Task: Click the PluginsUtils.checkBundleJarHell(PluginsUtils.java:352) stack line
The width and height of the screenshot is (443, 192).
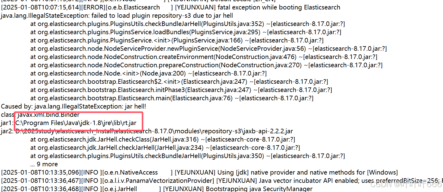Action: click(x=188, y=24)
